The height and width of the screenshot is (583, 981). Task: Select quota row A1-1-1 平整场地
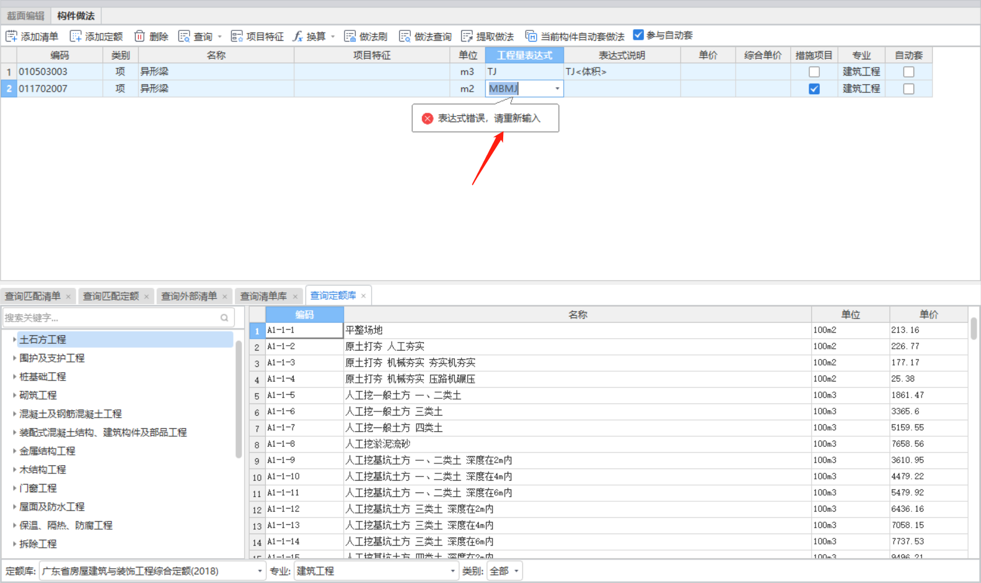pos(609,330)
